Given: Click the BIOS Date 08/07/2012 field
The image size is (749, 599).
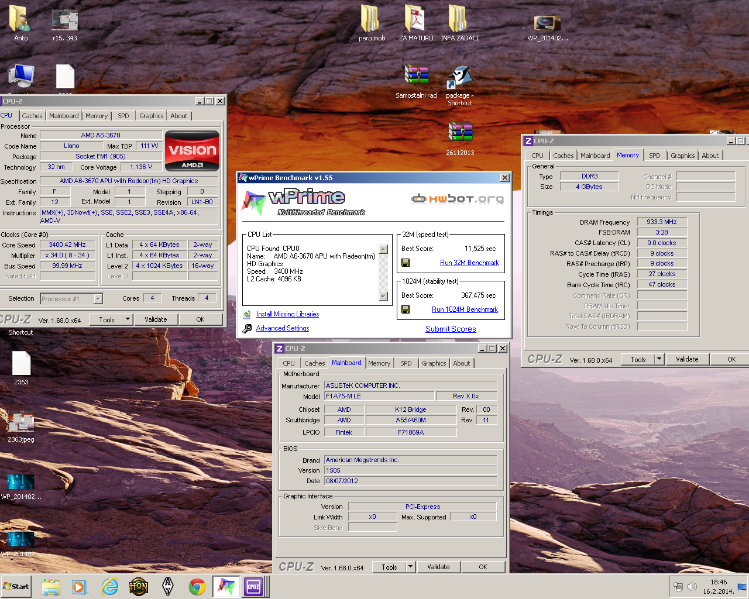Looking at the screenshot, I should [x=411, y=481].
